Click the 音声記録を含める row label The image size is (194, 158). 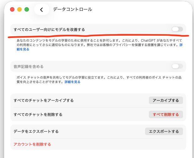tap(29, 66)
